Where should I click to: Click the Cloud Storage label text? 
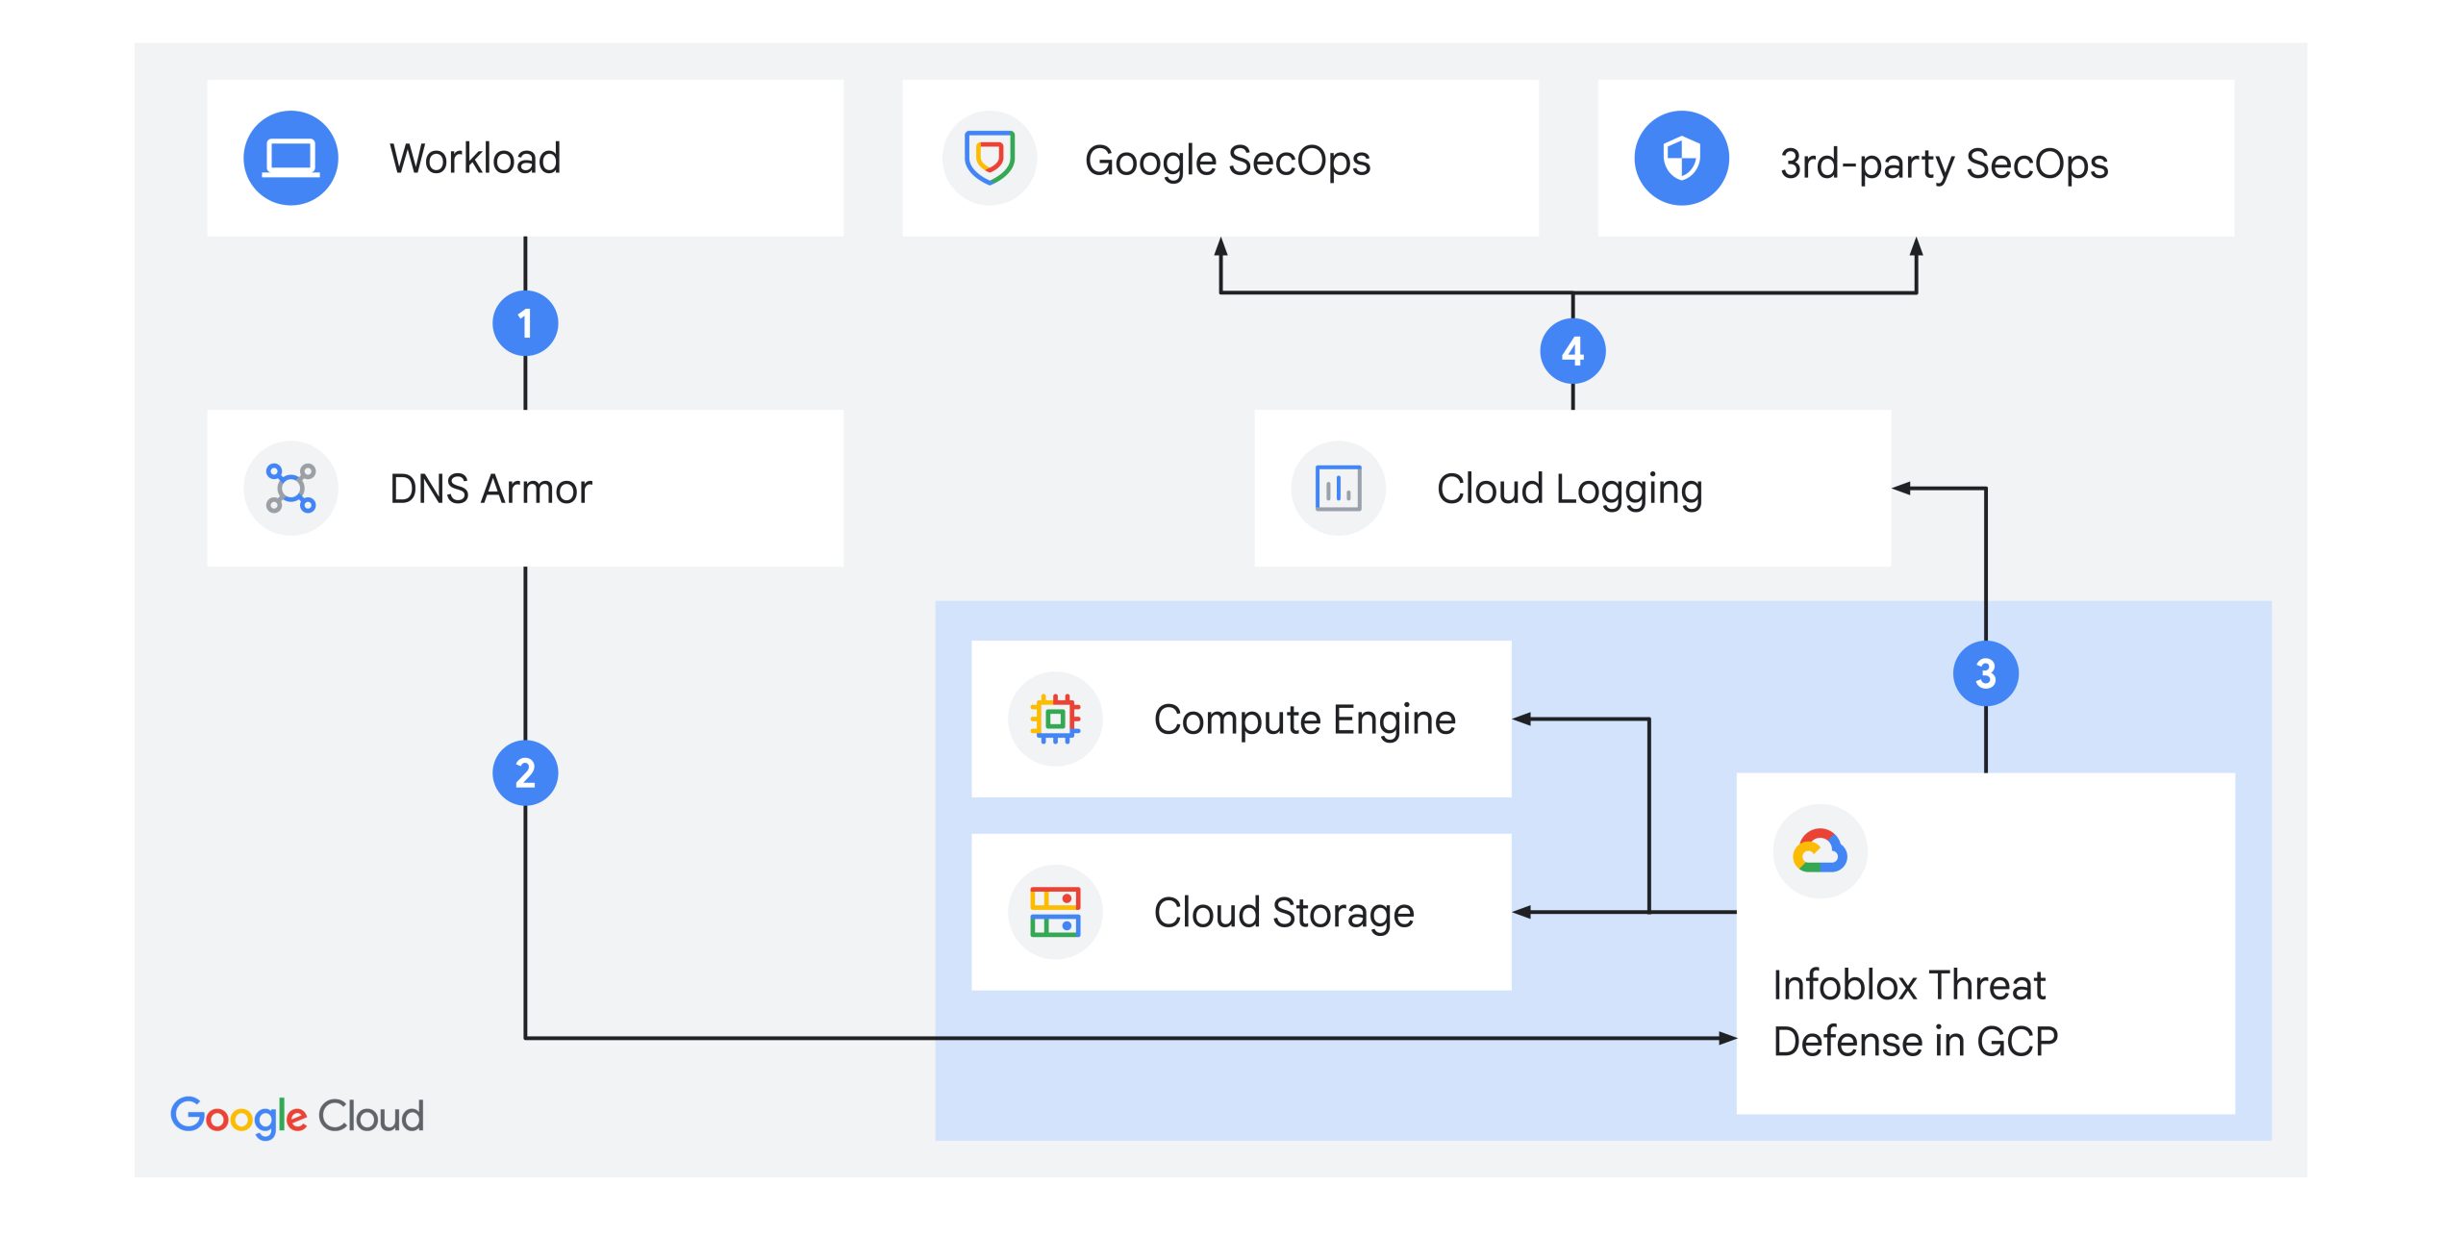pyautogui.click(x=1283, y=913)
